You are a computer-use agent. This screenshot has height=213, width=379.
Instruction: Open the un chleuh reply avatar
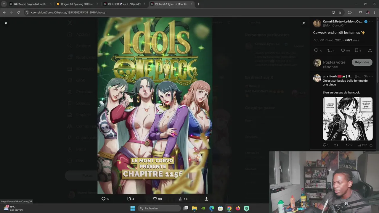coord(317,78)
